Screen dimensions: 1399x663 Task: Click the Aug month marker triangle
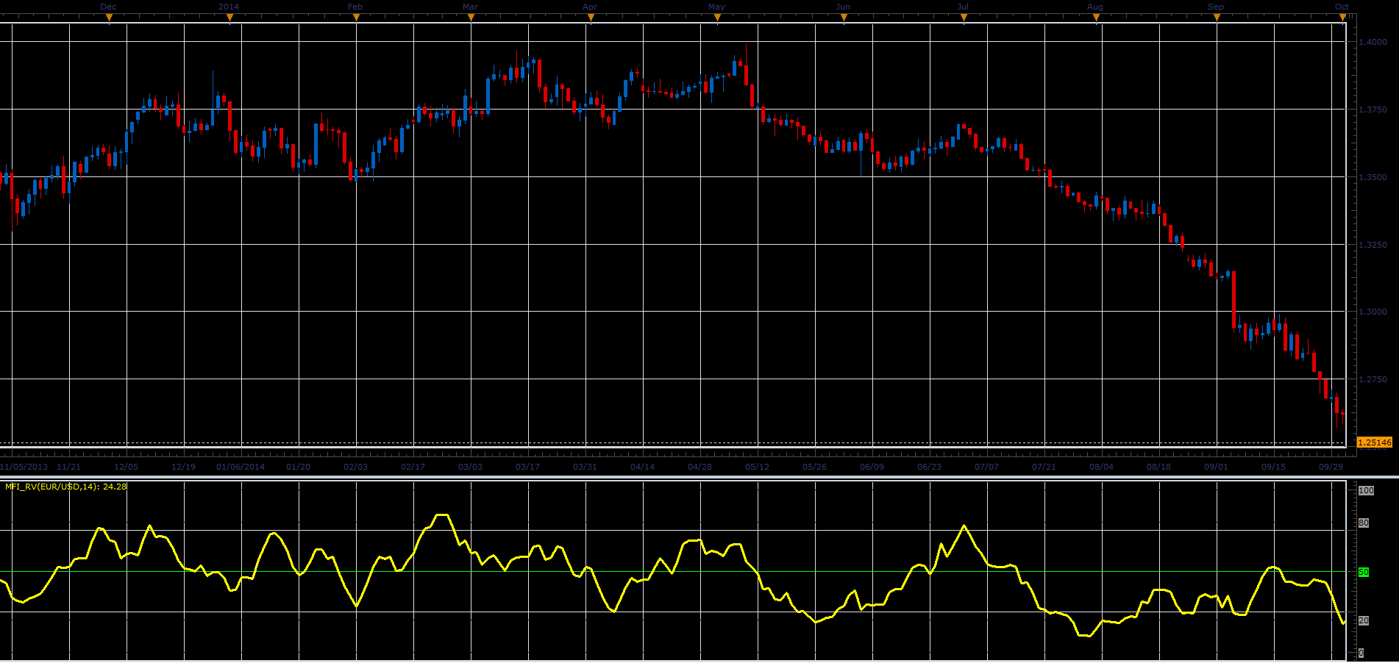click(1096, 19)
